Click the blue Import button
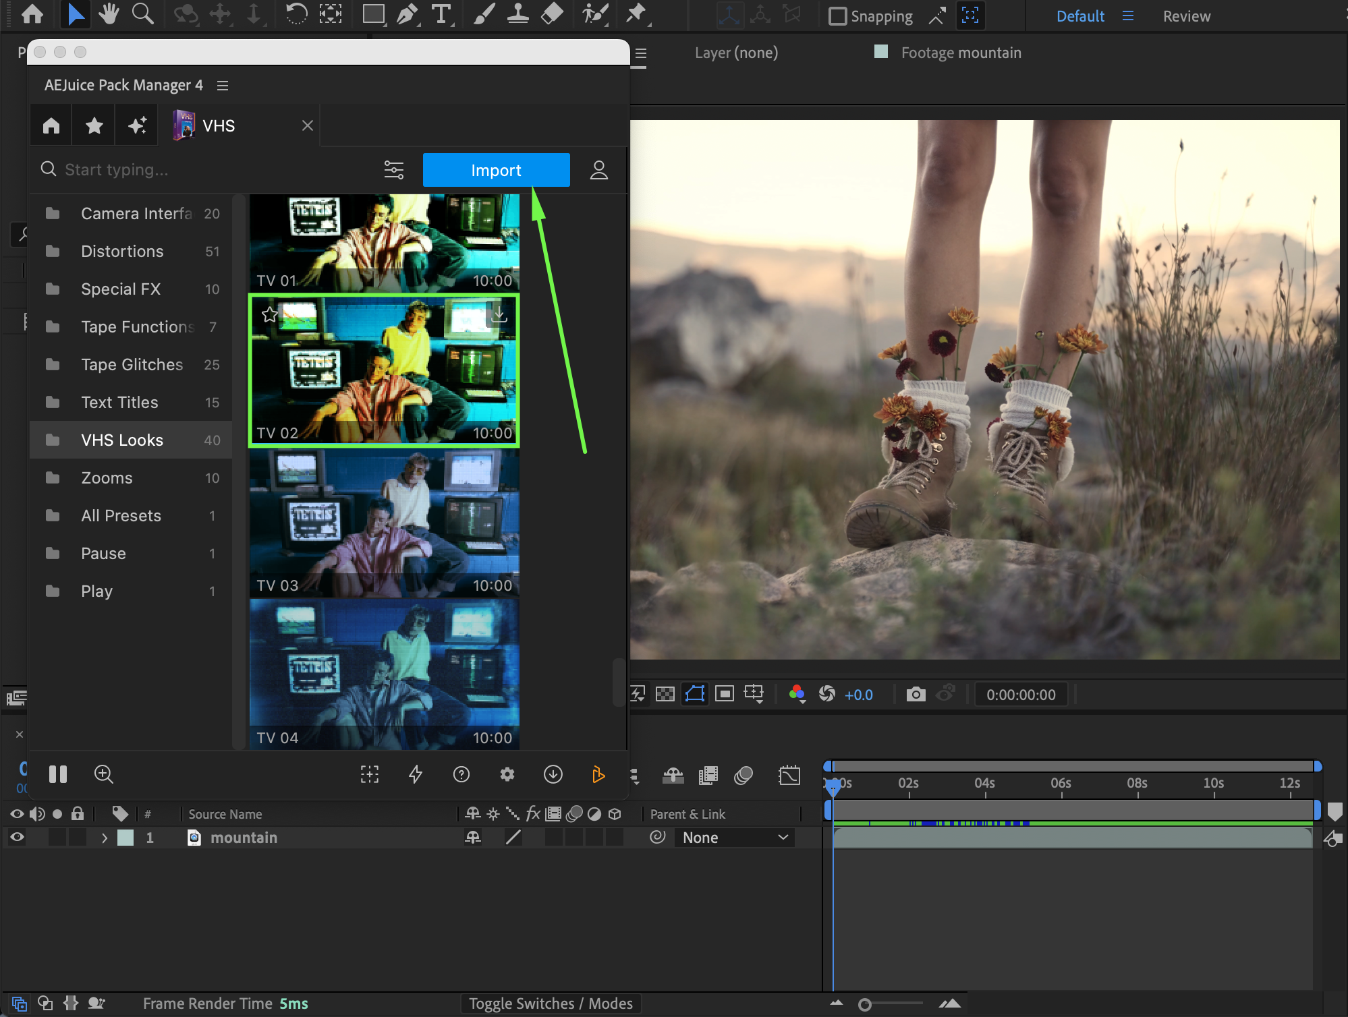The height and width of the screenshot is (1017, 1348). pos(496,170)
